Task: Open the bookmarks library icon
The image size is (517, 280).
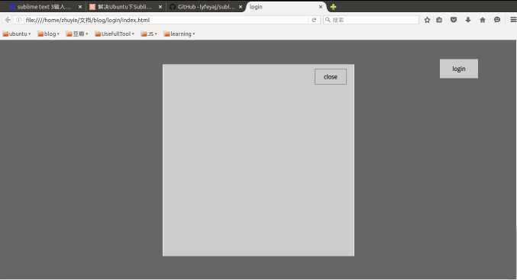Action: click(439, 20)
